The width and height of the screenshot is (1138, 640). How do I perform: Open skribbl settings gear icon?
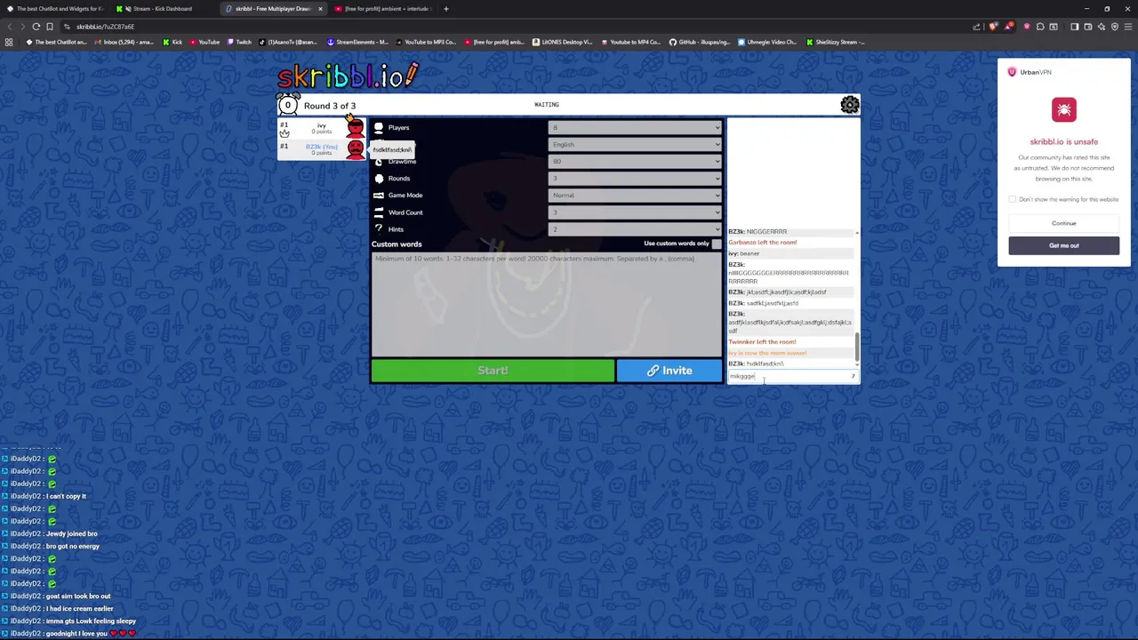(850, 105)
